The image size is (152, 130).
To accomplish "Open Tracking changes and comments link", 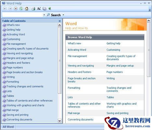I will [119, 89].
